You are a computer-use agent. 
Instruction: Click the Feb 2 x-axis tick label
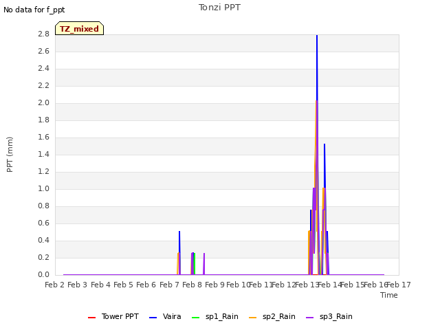point(55,285)
